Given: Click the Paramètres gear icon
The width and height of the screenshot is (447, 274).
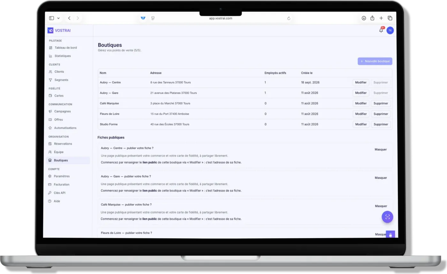Looking at the screenshot, I should pyautogui.click(x=50, y=176).
